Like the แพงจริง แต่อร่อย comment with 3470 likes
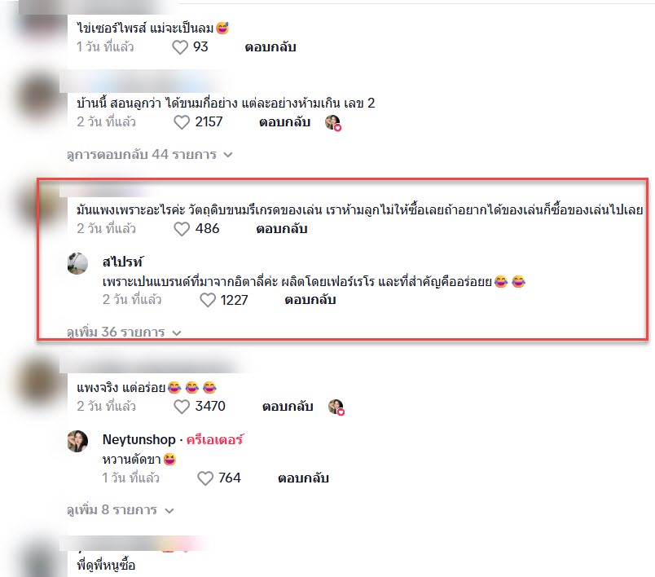The width and height of the screenshot is (655, 577). [182, 407]
